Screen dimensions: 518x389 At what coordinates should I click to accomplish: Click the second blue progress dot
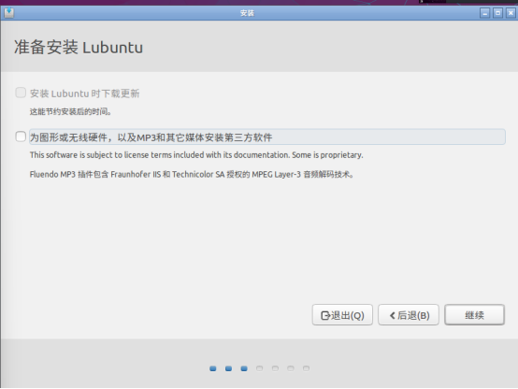pos(228,368)
